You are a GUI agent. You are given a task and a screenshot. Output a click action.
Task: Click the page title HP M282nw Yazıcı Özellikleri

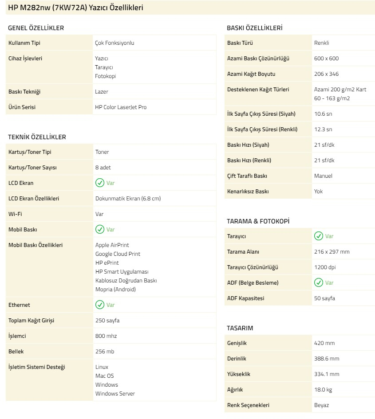pyautogui.click(x=75, y=8)
